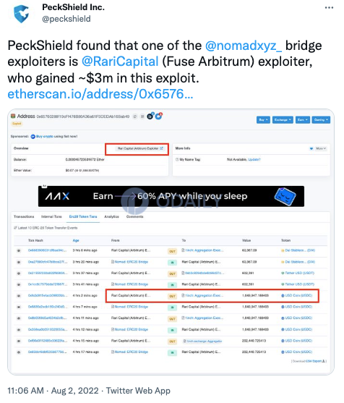Click the QR code icon beside the address
344x403 pixels.
click(142, 116)
